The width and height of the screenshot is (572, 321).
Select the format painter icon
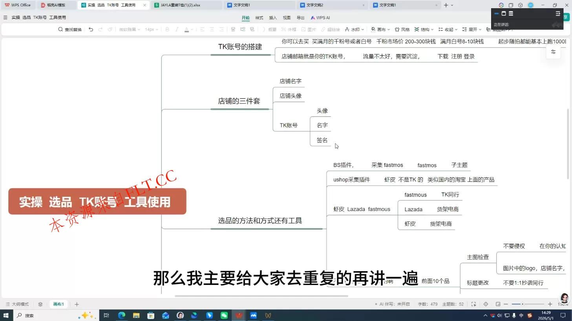pos(110,29)
